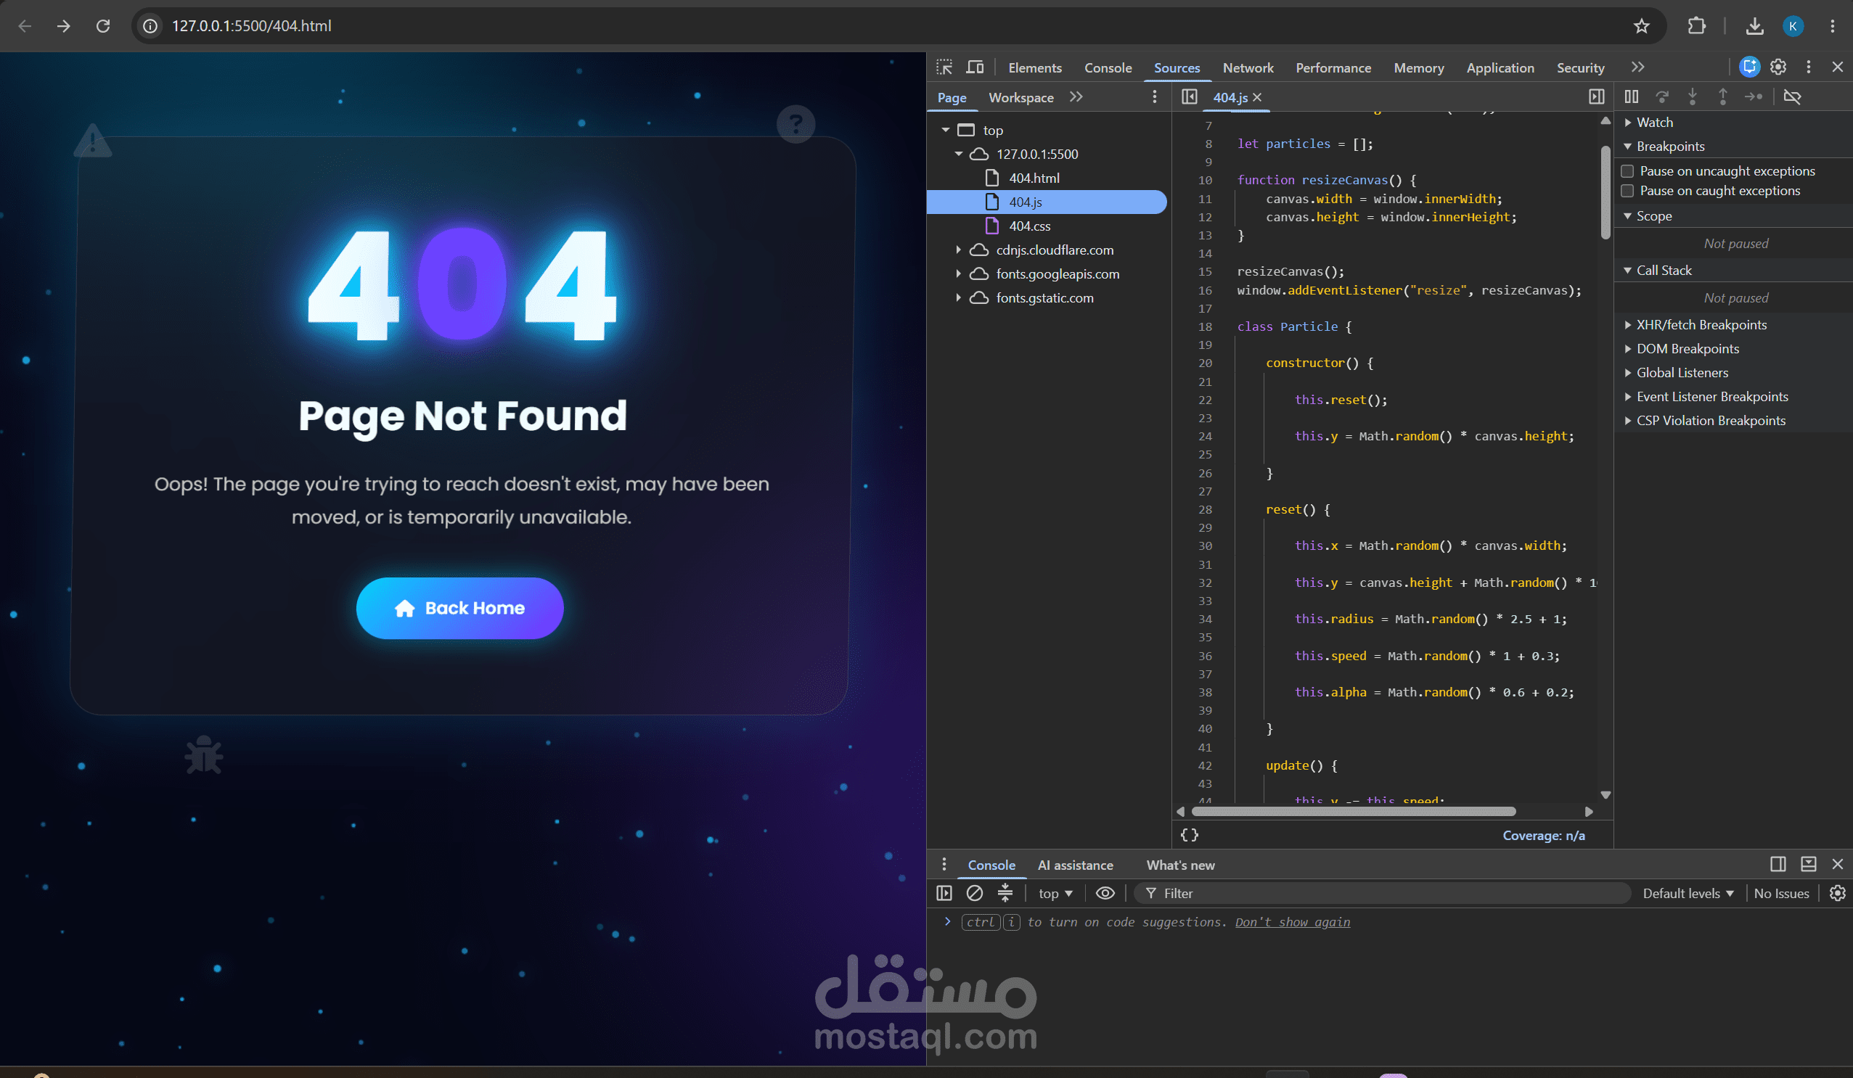Open the browser extensions puzzle icon
Image resolution: width=1853 pixels, height=1078 pixels.
pyautogui.click(x=1696, y=26)
